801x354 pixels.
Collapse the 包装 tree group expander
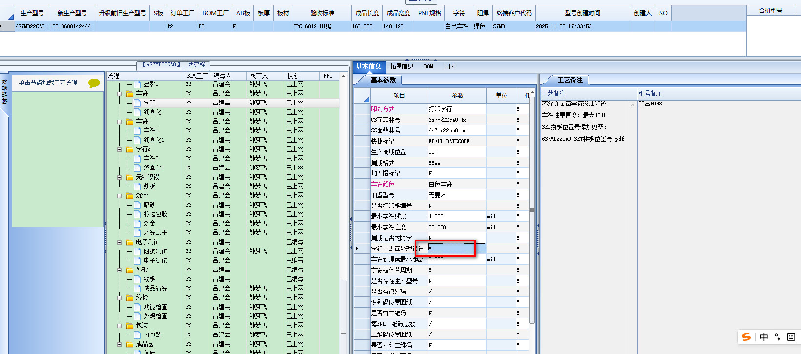[120, 326]
